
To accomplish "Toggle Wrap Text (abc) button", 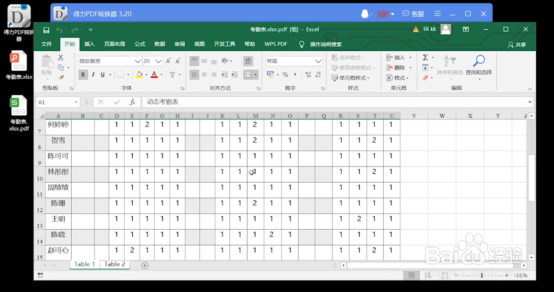I will pos(248,61).
